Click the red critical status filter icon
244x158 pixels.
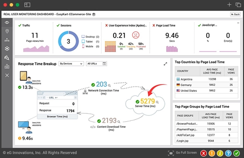tap(203, 153)
